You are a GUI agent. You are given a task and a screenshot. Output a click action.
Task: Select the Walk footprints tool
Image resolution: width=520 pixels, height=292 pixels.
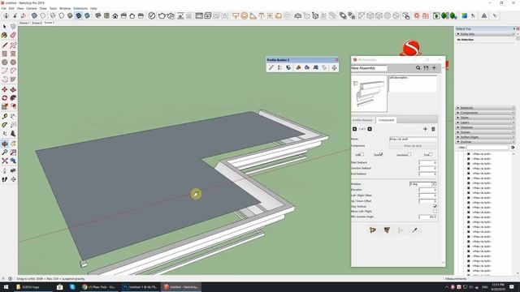(5, 179)
